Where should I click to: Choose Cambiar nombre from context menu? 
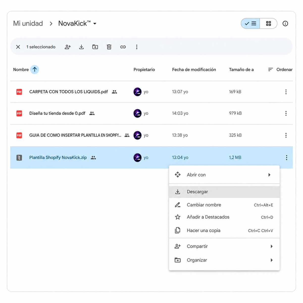224,205
